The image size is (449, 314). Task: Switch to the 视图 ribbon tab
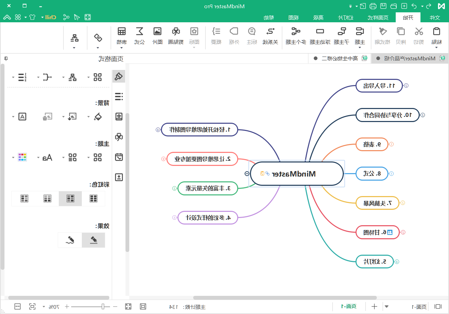[293, 17]
